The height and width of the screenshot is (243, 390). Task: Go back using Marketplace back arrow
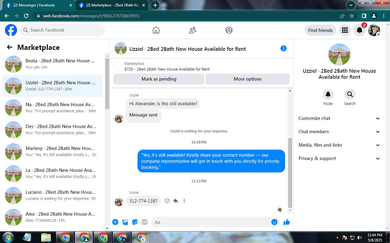(x=10, y=47)
